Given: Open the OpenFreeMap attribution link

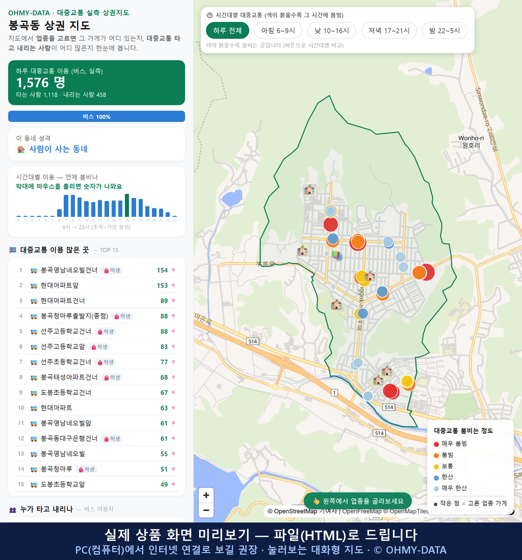Looking at the screenshot, I should (362, 512).
